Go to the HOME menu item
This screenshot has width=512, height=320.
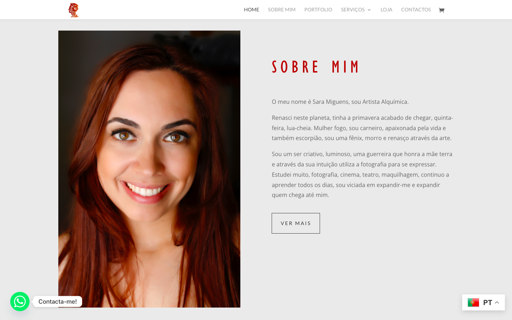[251, 10]
